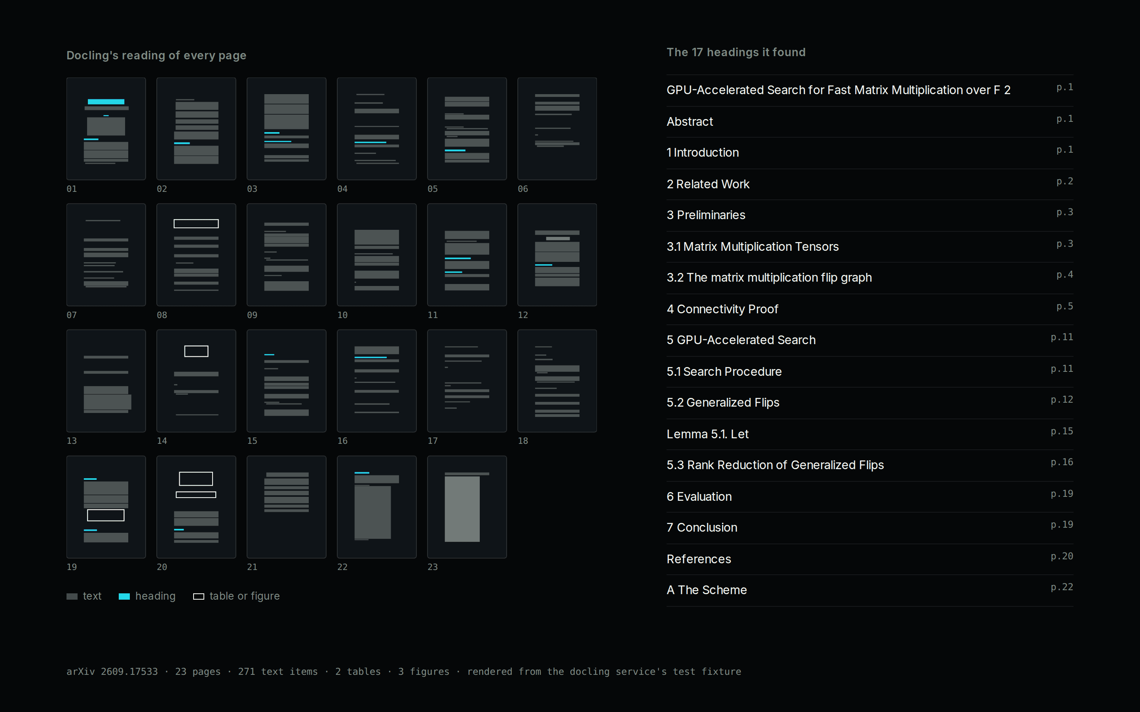Viewport: 1140px width, 712px height.
Task: Open page thumbnail 16
Action: (x=376, y=381)
